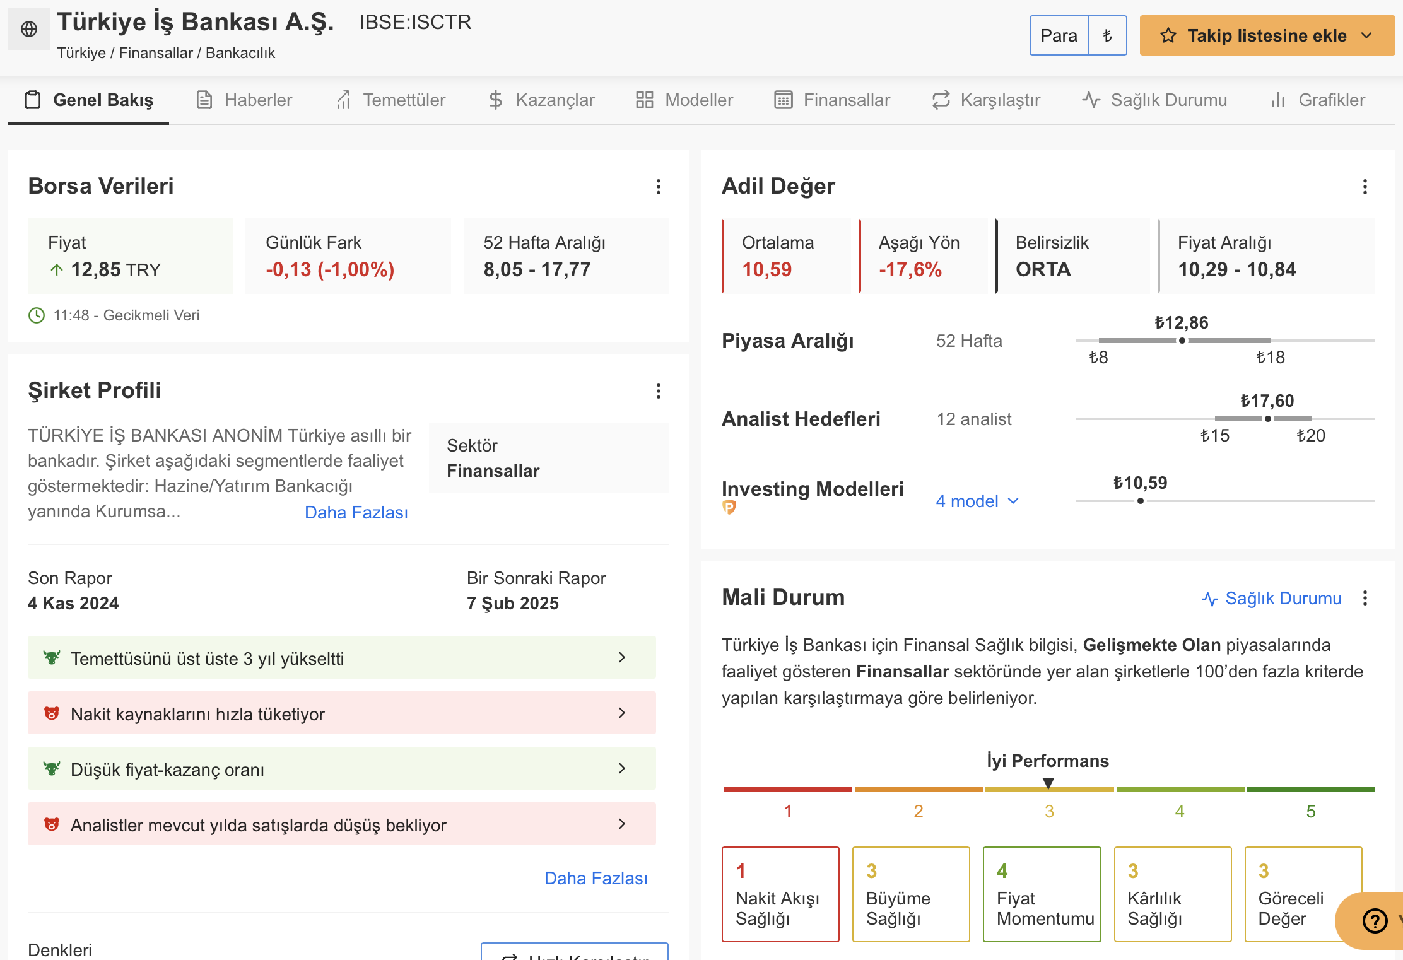Click the bar chart icon of Grafikler
The width and height of the screenshot is (1403, 960).
pyautogui.click(x=1277, y=100)
